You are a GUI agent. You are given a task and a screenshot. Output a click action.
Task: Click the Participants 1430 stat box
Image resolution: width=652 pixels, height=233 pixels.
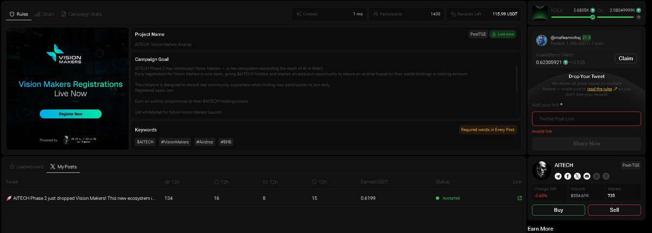tap(407, 14)
